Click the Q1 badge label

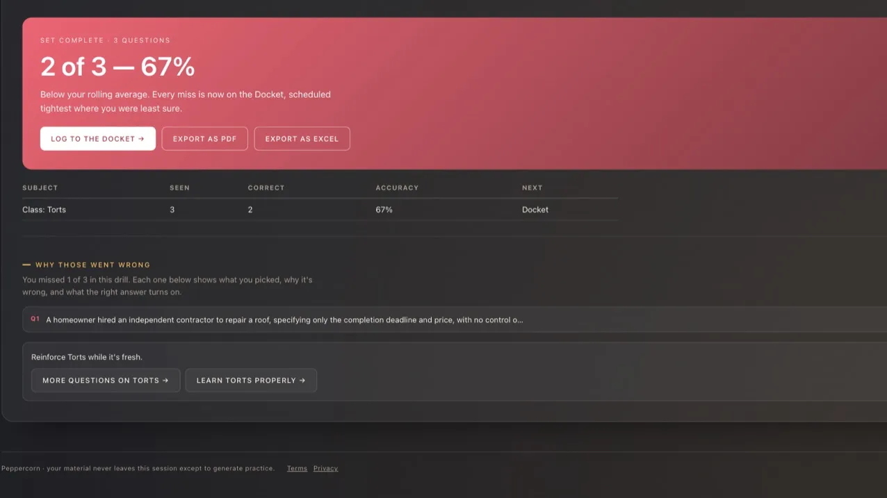[x=35, y=319]
